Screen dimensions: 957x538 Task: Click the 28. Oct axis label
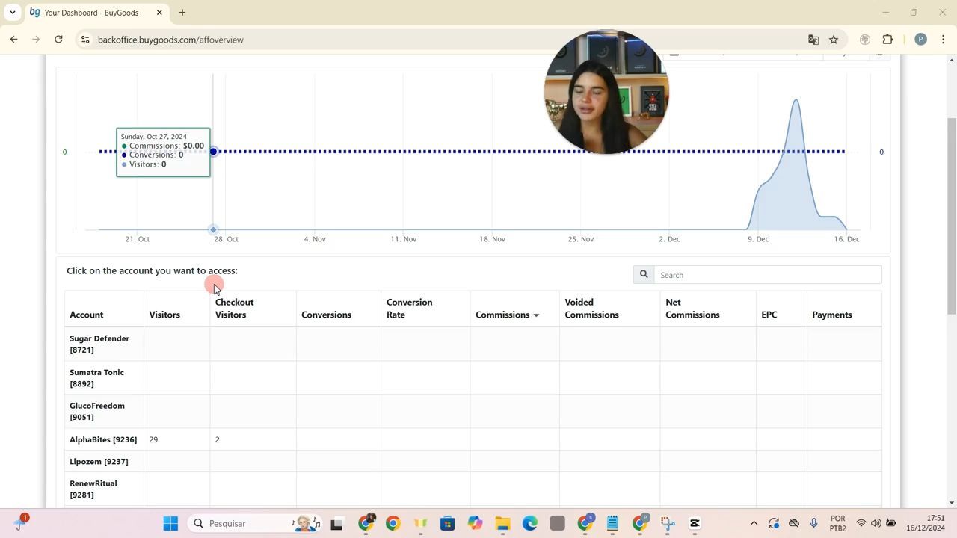coord(226,239)
